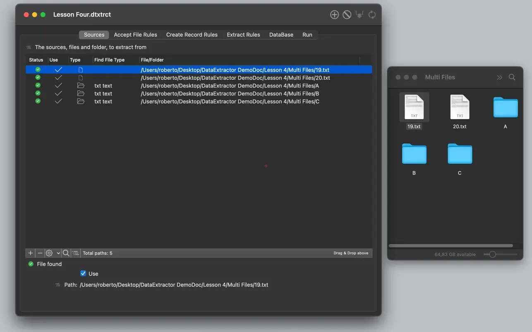The image size is (532, 332).
Task: Open the gear actions dropdown menu
Action: point(53,253)
